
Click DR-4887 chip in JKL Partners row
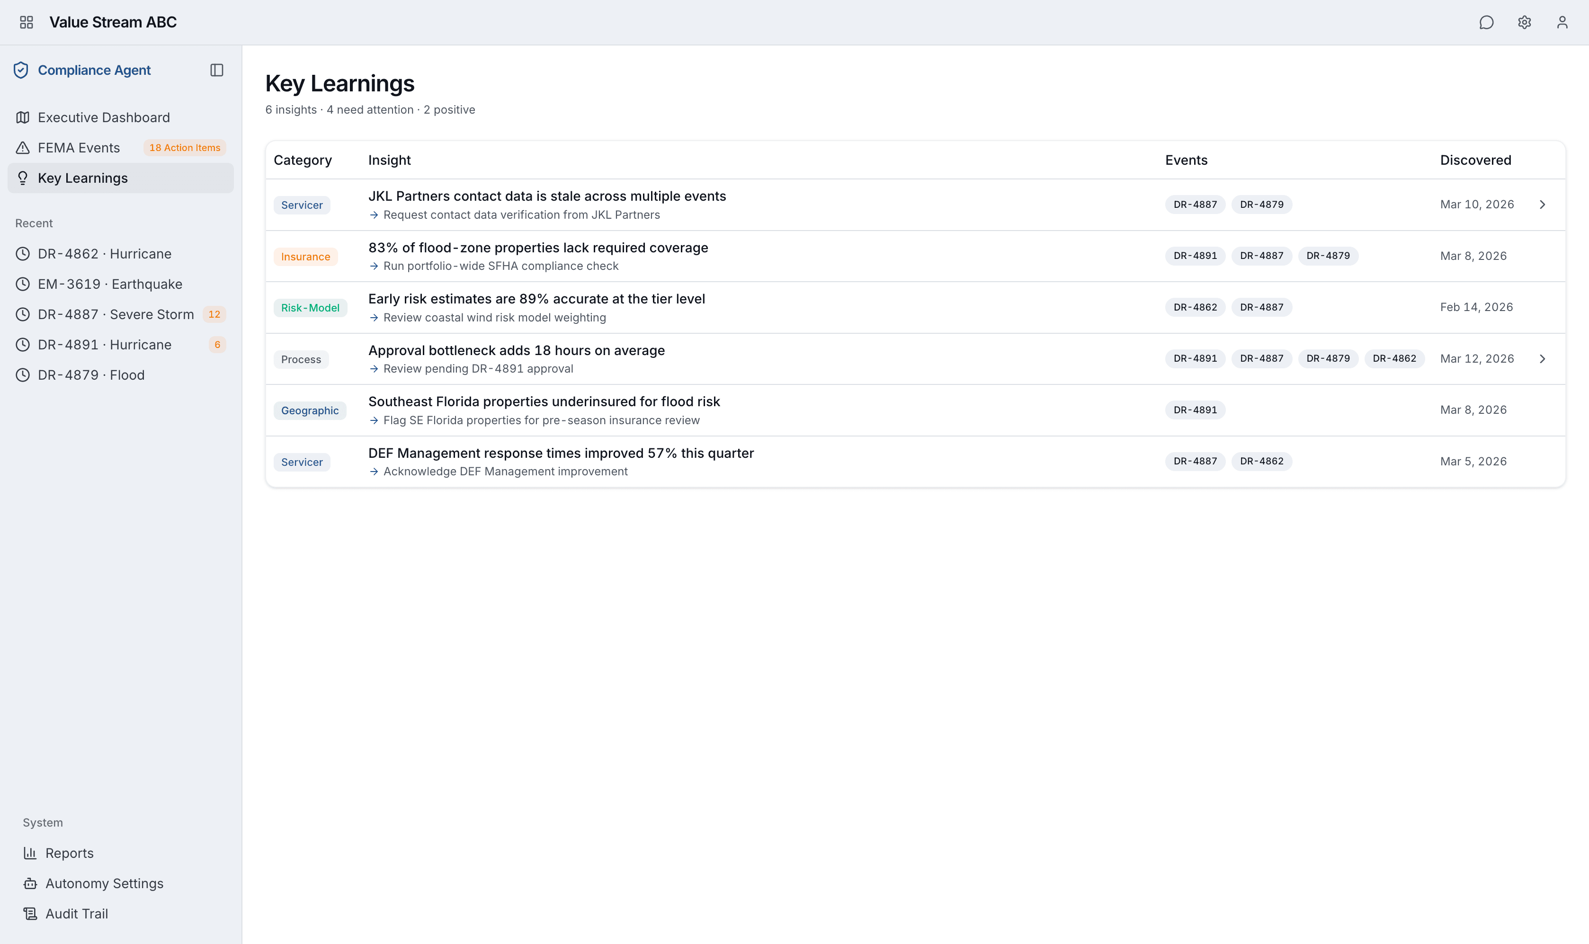[x=1195, y=204]
